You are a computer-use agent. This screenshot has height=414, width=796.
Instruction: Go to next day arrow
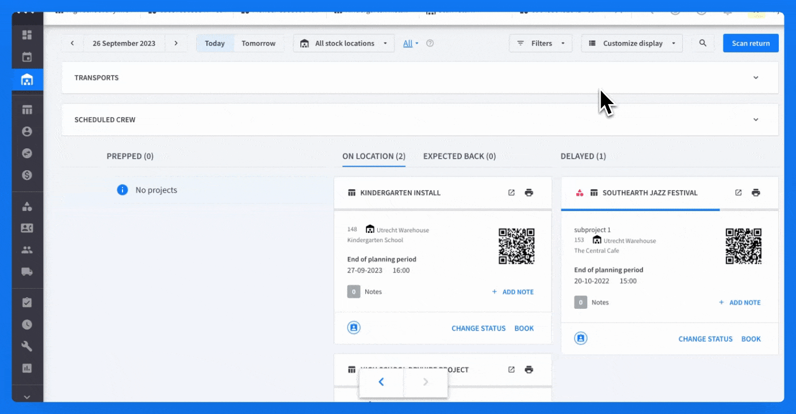(x=176, y=43)
